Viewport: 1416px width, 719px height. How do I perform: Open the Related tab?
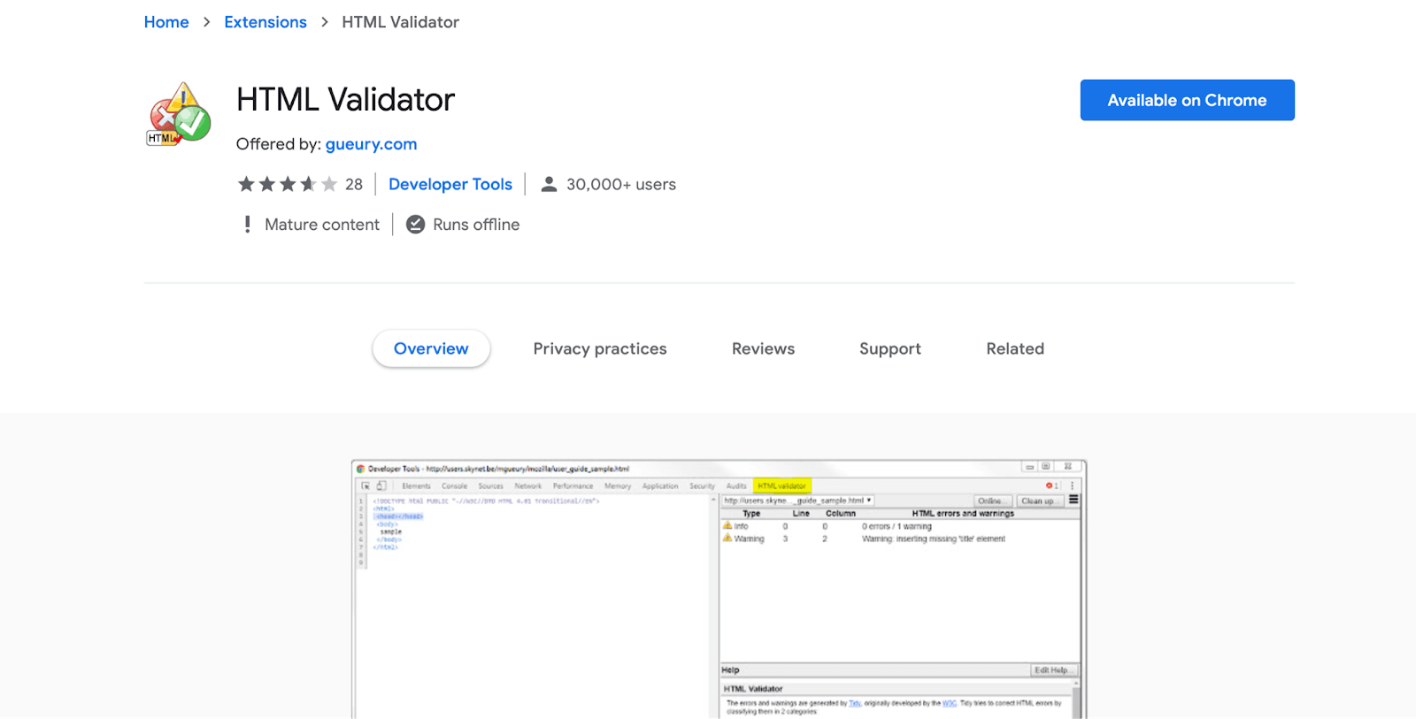(x=1015, y=348)
